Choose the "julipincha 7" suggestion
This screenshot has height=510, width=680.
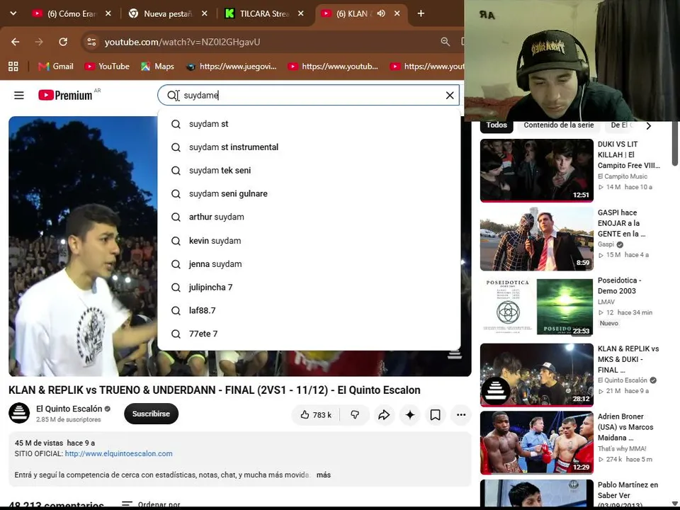click(x=309, y=288)
